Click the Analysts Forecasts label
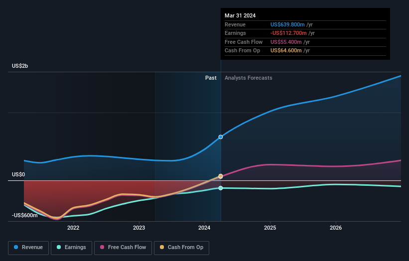The width and height of the screenshot is (409, 261). 248,78
